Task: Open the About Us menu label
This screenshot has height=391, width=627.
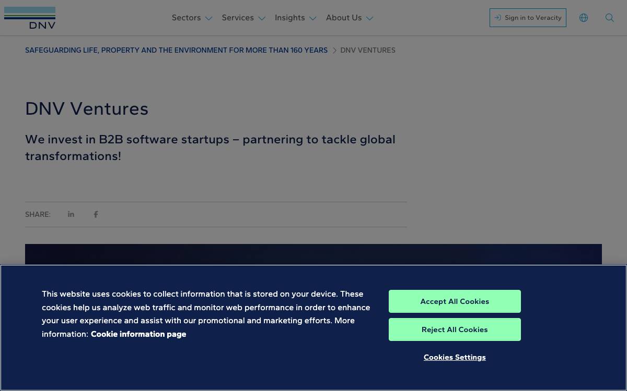Action: tap(344, 18)
